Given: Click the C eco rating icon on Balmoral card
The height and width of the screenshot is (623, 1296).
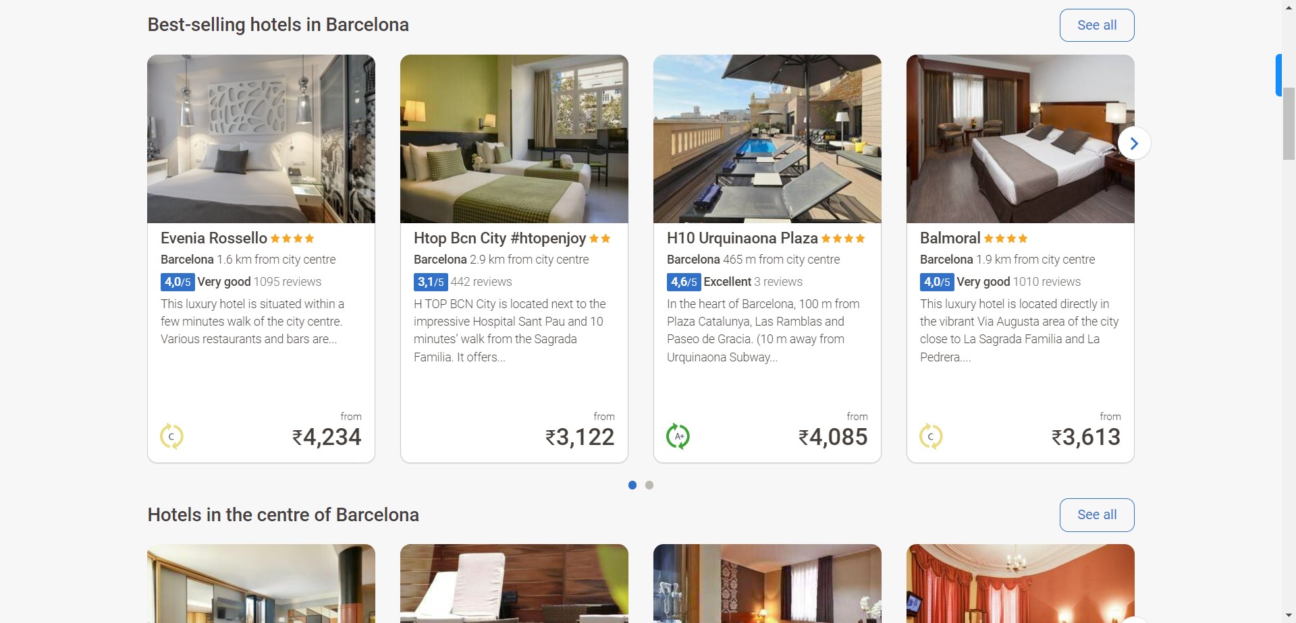Looking at the screenshot, I should (931, 436).
